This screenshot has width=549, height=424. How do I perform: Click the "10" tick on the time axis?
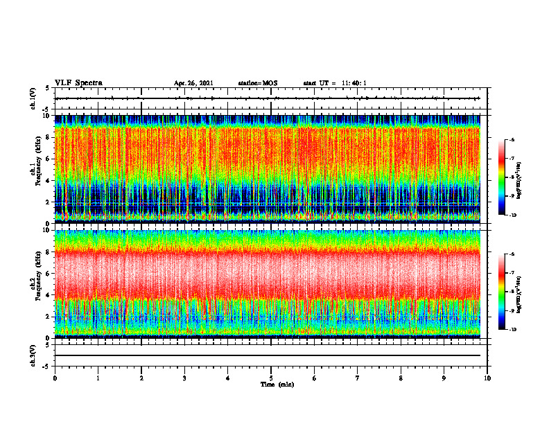(x=487, y=378)
